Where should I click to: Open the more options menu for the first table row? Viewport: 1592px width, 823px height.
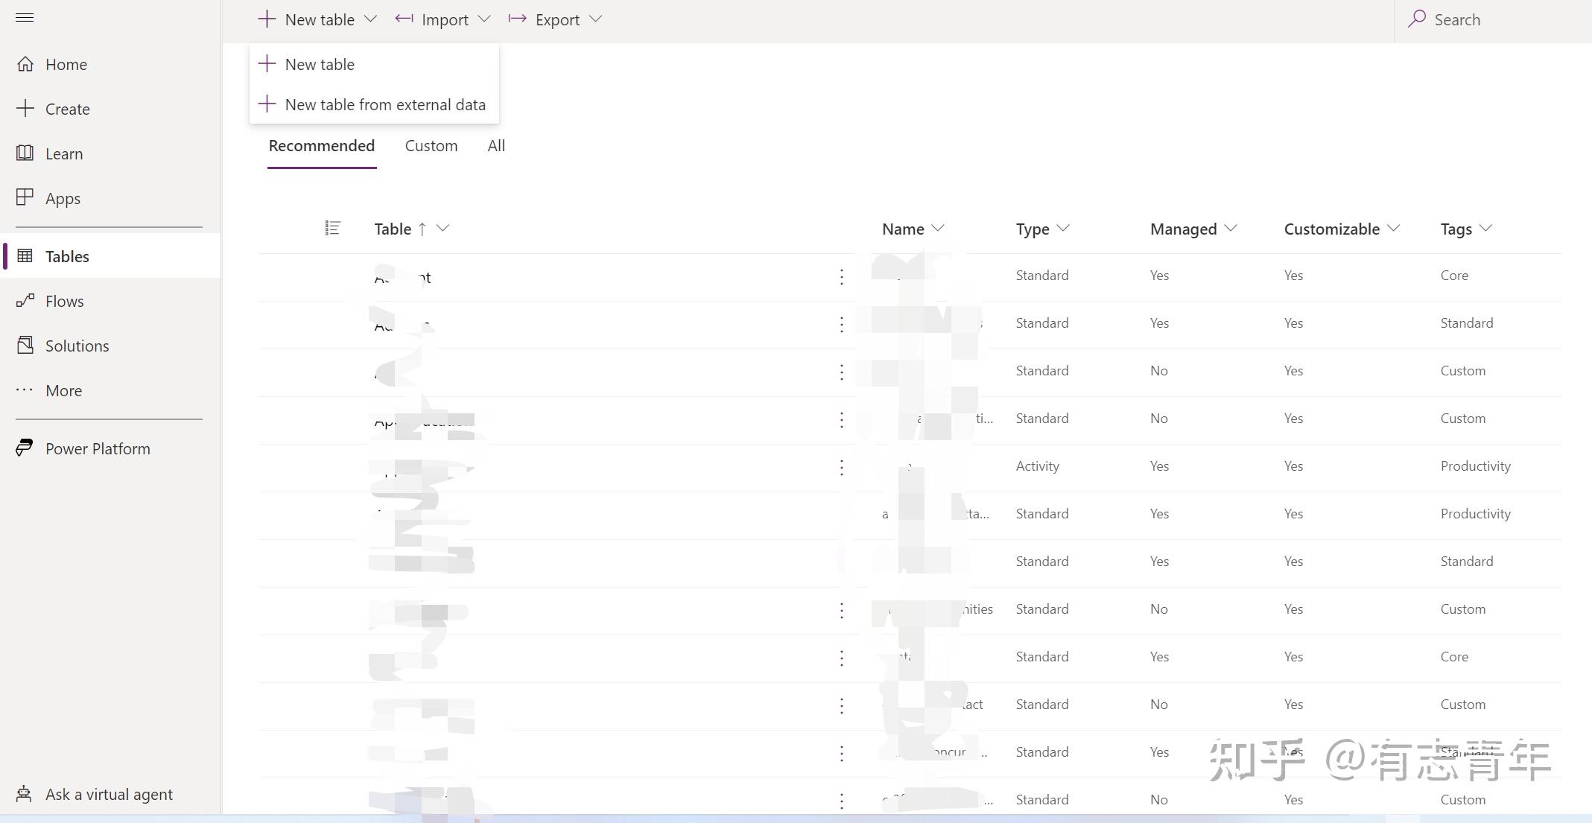pyautogui.click(x=841, y=277)
